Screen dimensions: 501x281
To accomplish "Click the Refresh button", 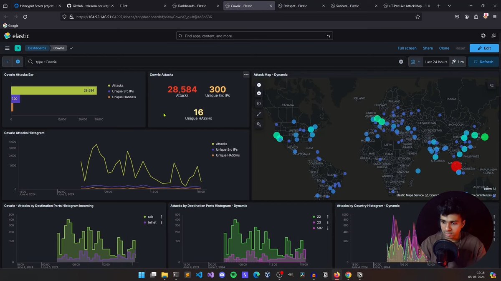I will [x=483, y=62].
